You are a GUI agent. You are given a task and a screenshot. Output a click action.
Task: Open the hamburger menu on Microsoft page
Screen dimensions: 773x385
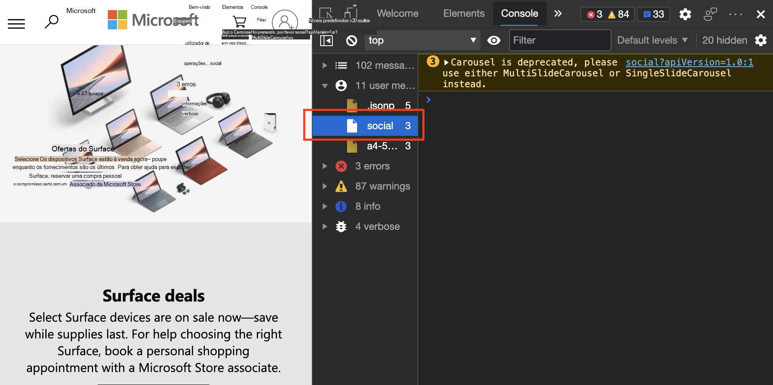(16, 23)
